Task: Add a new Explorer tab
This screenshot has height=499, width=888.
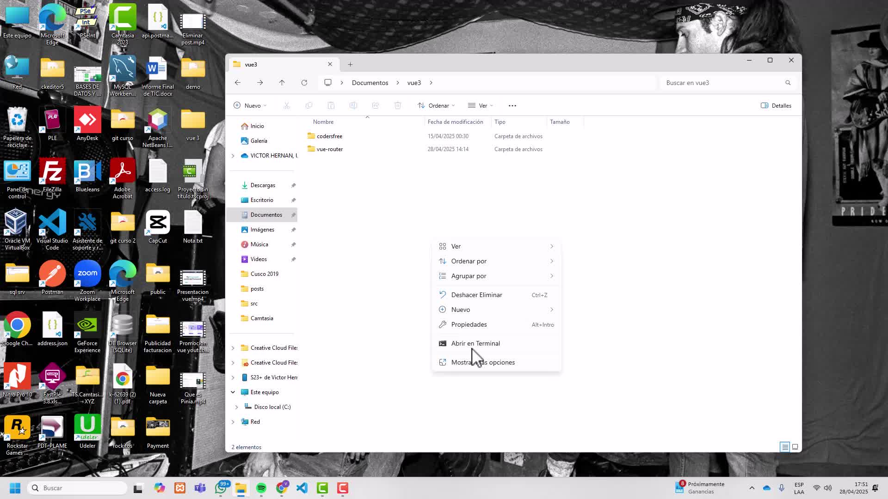Action: [350, 65]
